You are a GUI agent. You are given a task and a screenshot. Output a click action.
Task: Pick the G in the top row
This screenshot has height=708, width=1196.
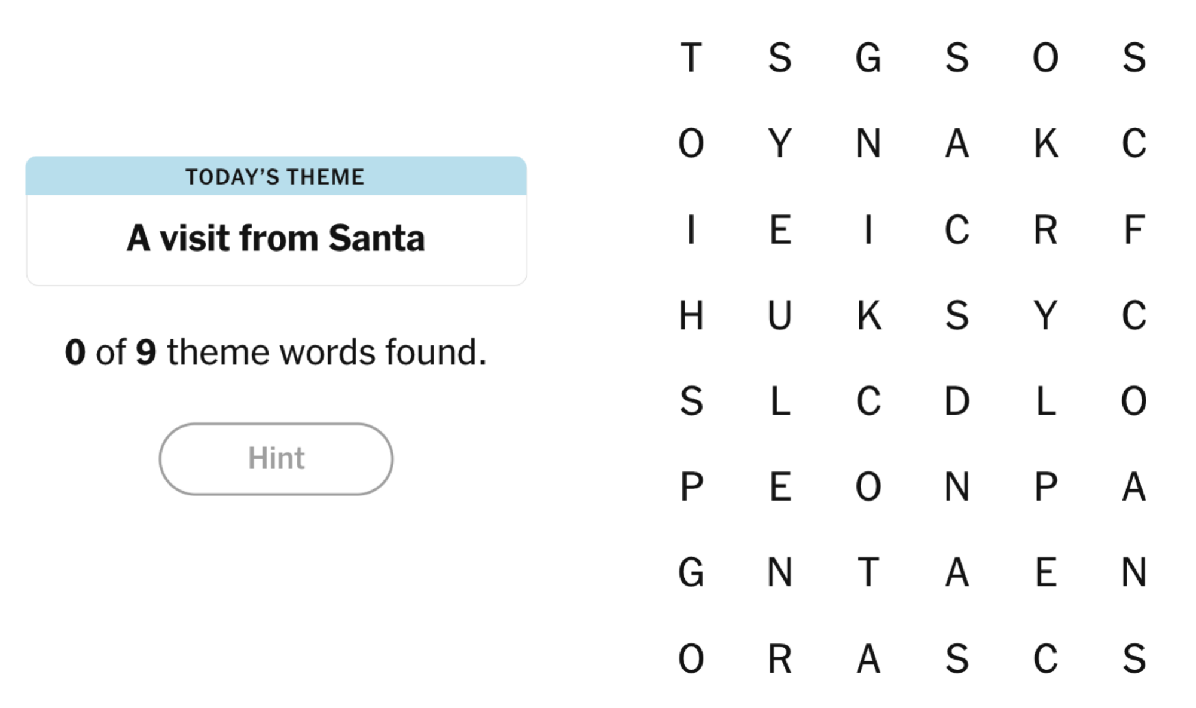868,58
